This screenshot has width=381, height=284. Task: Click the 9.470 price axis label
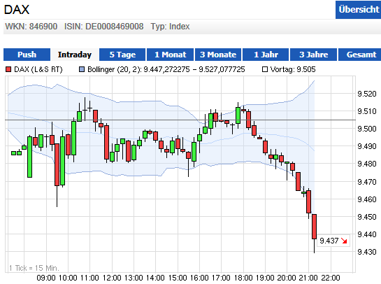tap(366, 182)
